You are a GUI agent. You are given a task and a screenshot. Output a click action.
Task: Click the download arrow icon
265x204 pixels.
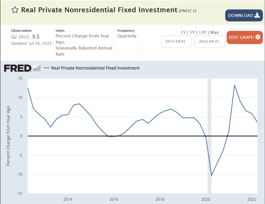click(x=257, y=15)
